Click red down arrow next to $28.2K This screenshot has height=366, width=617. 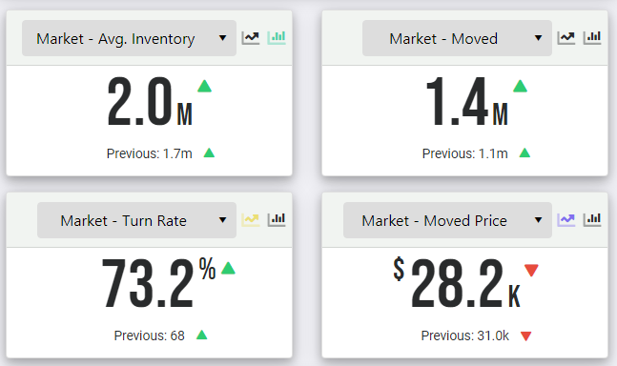coord(531,271)
